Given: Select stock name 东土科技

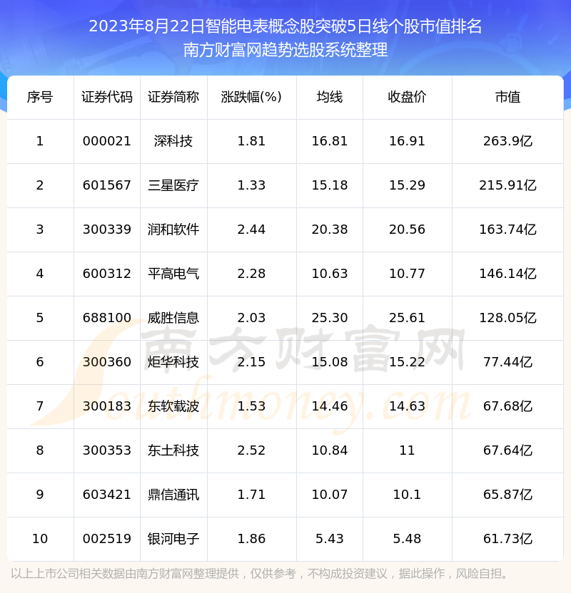Looking at the screenshot, I should [173, 450].
